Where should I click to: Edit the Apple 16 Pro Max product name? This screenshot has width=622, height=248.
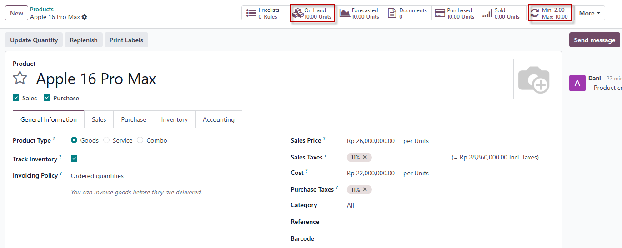(x=96, y=79)
